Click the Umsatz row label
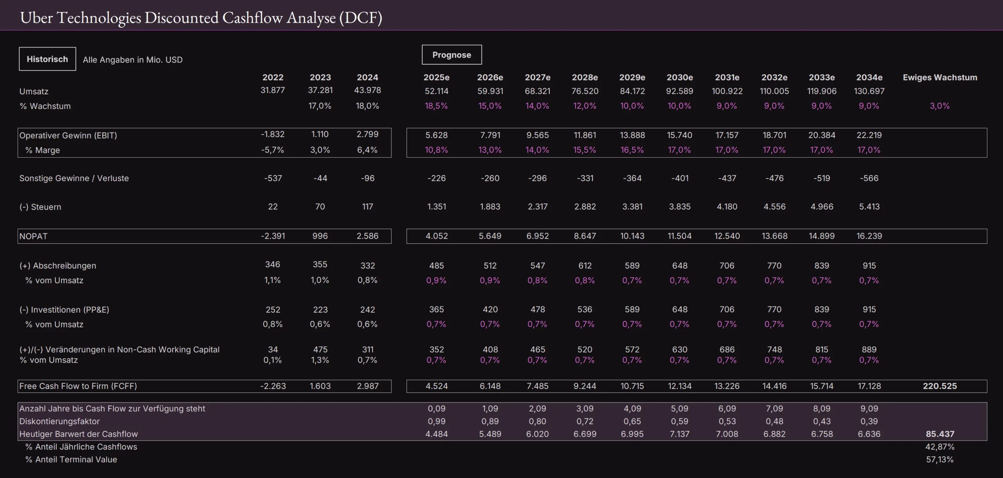The height and width of the screenshot is (478, 1003). tap(34, 92)
